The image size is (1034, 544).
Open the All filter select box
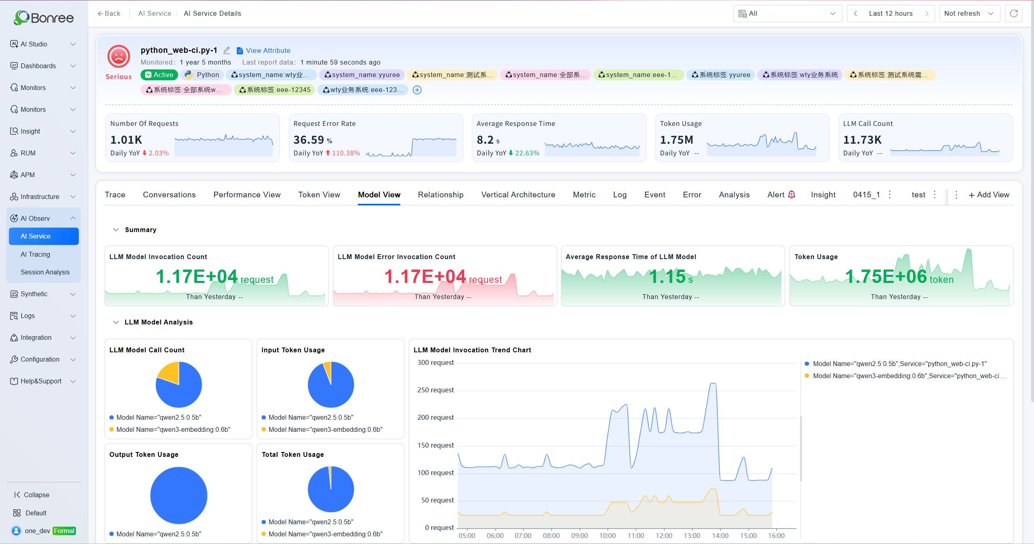[x=788, y=14]
